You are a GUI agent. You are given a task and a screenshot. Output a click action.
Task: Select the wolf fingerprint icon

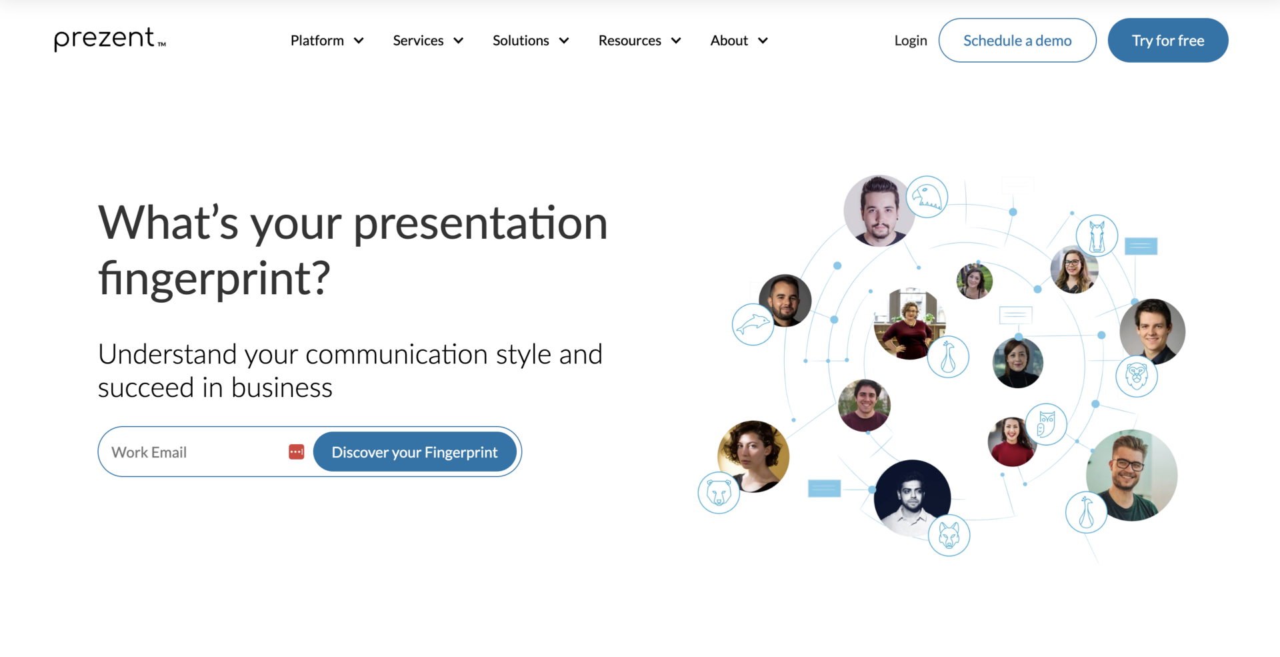(949, 535)
